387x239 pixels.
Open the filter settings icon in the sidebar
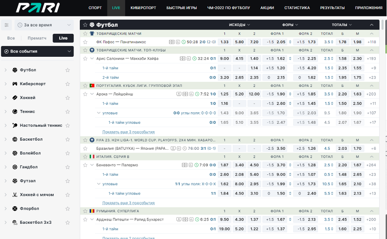7,25
